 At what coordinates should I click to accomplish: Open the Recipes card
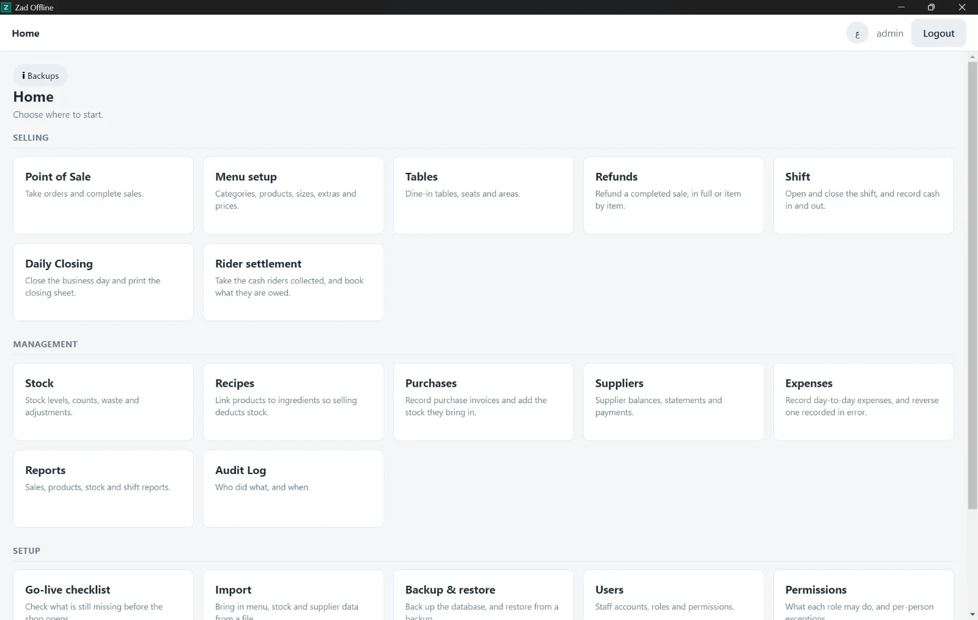293,402
